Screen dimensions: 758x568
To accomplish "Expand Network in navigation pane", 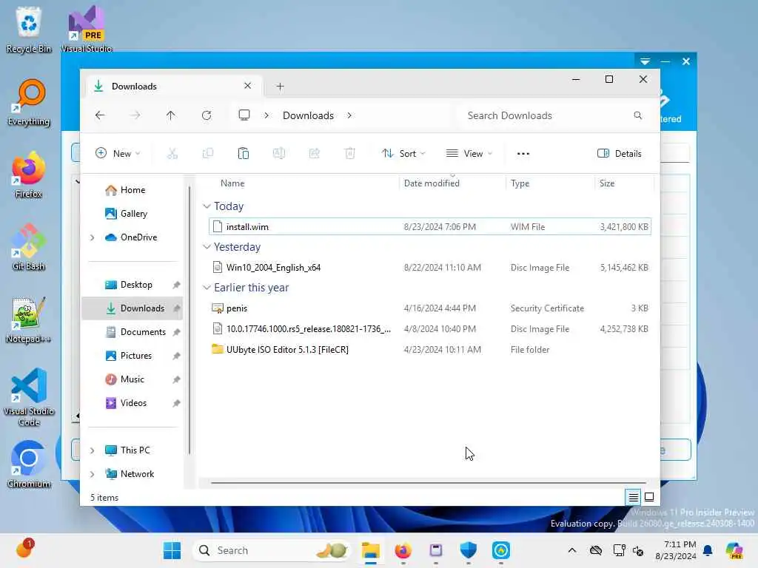I will click(x=93, y=474).
